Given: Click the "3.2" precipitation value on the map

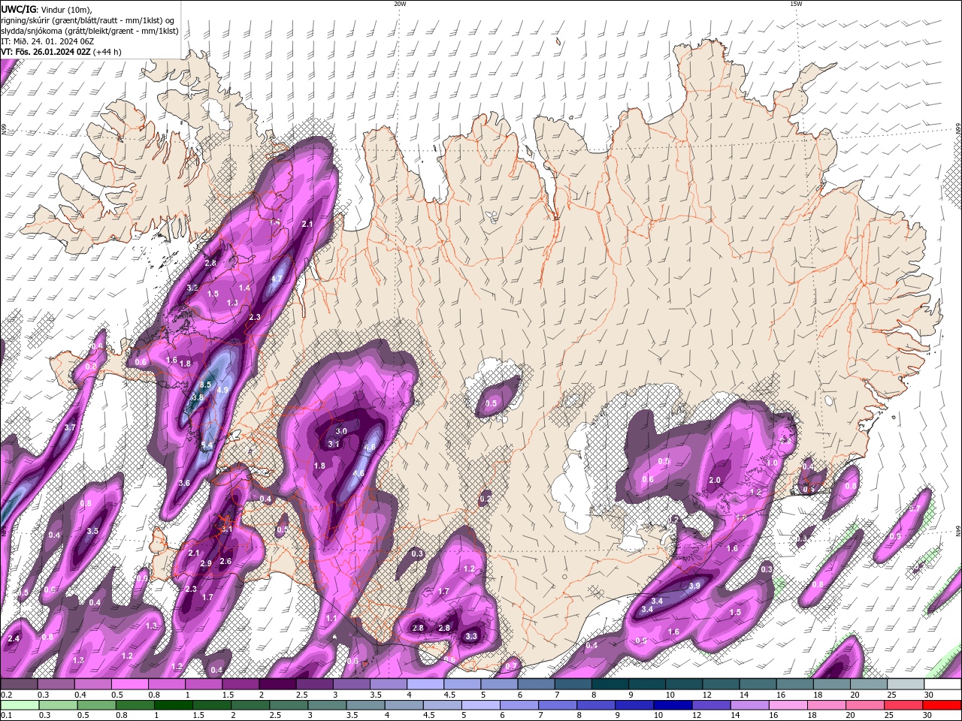Looking at the screenshot, I should click(x=192, y=288).
